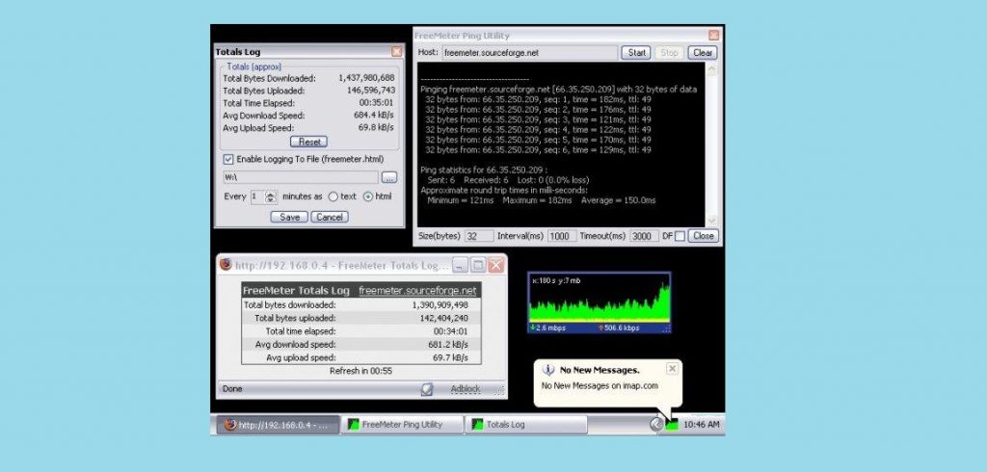The width and height of the screenshot is (987, 472).
Task: Click the Host input field
Action: [x=529, y=53]
